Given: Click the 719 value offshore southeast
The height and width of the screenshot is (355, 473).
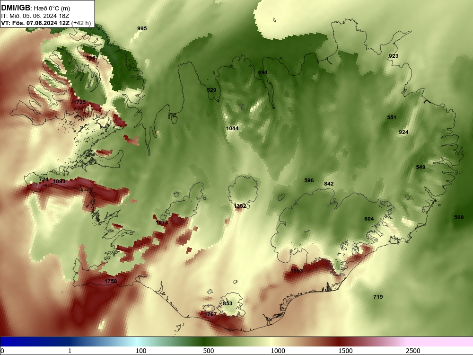Looking at the screenshot, I should click(x=378, y=297).
